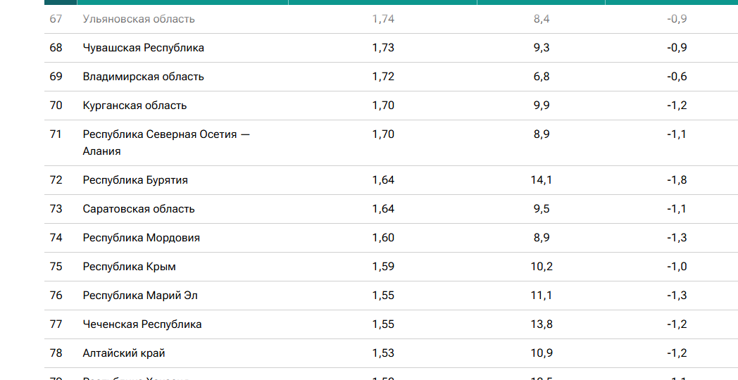Select value 1,73 for Чувашская Республика

[x=383, y=48]
